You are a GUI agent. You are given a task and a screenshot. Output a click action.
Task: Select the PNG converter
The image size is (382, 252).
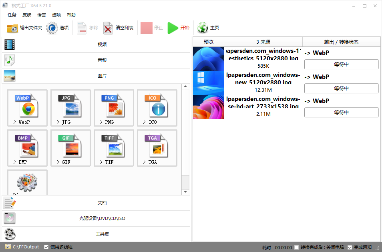pyautogui.click(x=114, y=108)
